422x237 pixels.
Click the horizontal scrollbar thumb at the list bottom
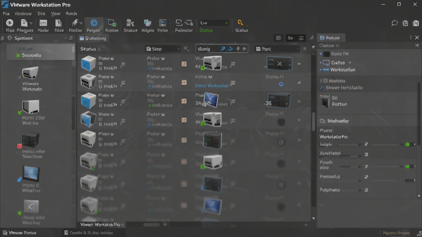[x=152, y=225]
